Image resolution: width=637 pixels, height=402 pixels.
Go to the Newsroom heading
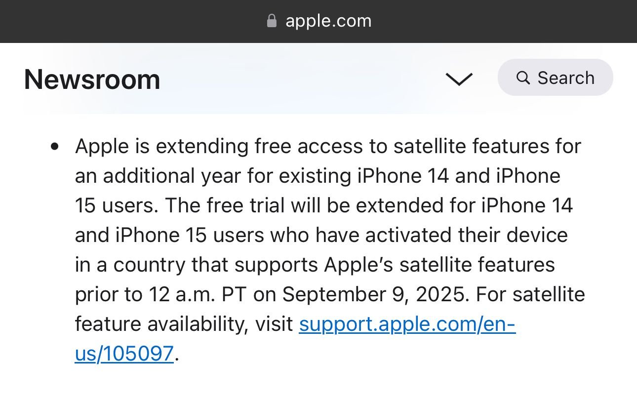pyautogui.click(x=92, y=79)
